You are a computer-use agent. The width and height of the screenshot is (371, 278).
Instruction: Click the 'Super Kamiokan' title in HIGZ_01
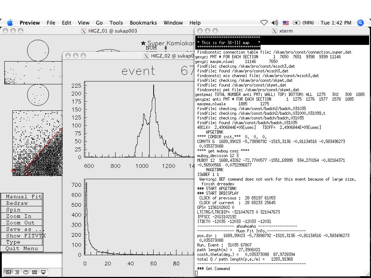pyautogui.click(x=171, y=43)
